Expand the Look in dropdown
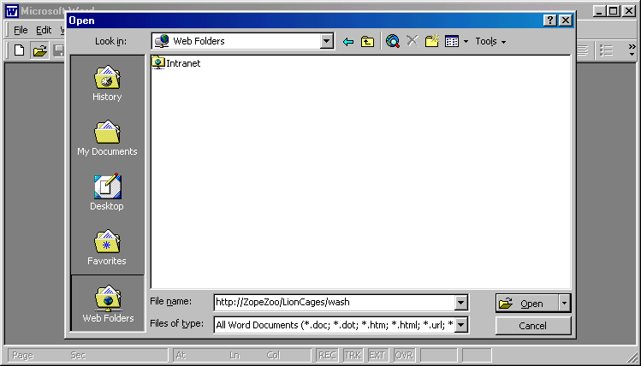Screen dimensions: 641x366 (x=327, y=41)
